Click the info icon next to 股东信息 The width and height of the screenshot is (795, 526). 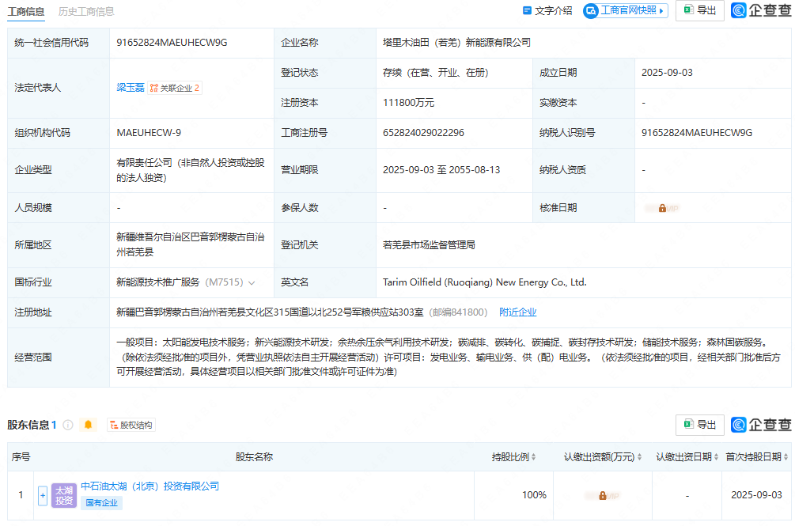pos(68,425)
